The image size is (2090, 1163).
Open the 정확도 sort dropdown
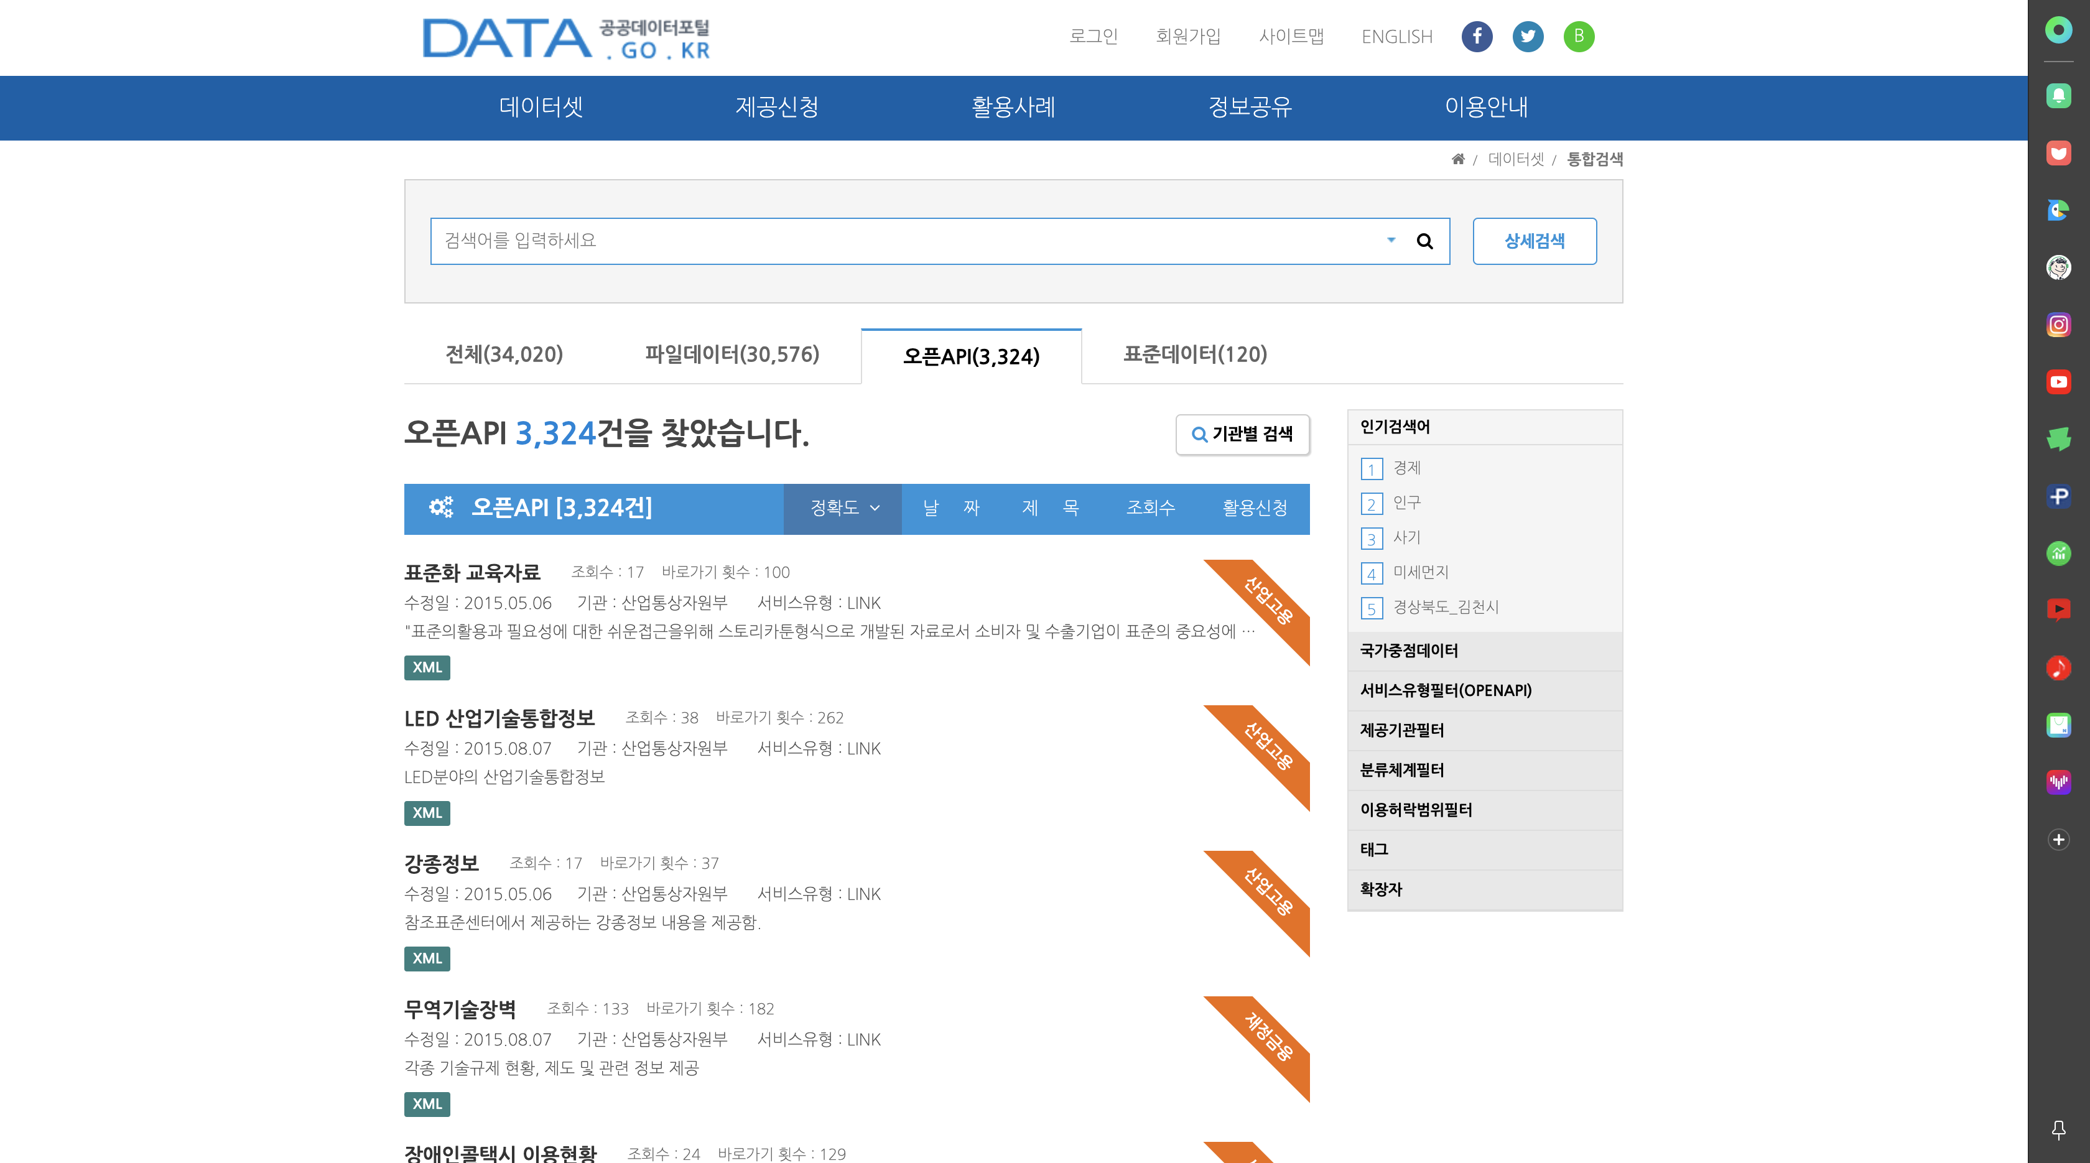pyautogui.click(x=843, y=509)
